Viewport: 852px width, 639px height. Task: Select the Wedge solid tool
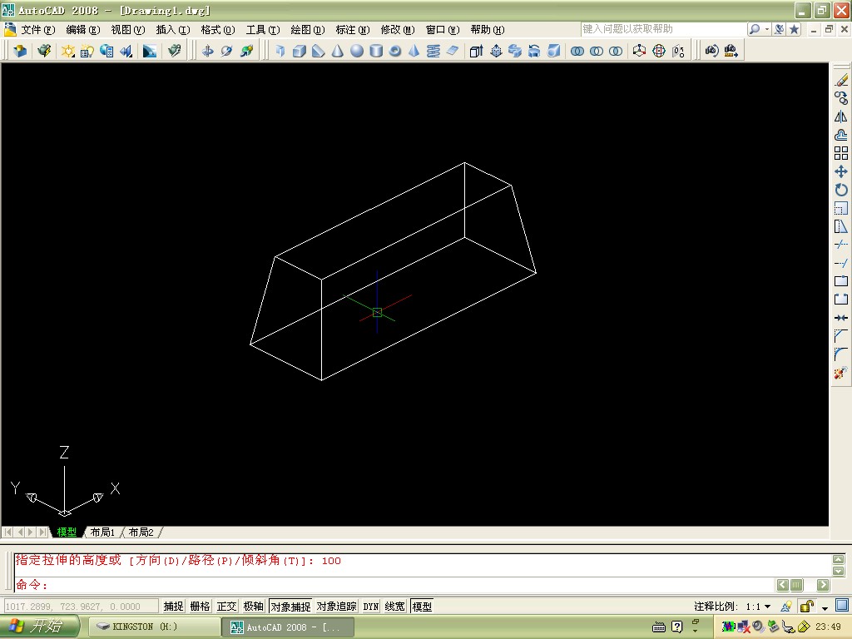click(319, 51)
